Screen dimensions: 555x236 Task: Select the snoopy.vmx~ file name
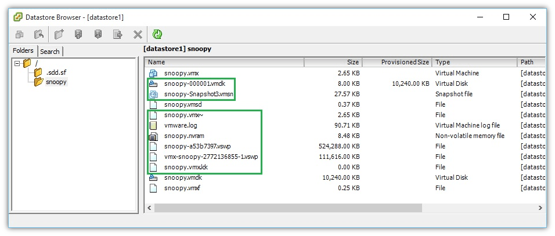pyautogui.click(x=183, y=115)
